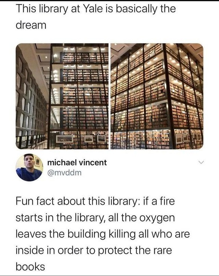Select the final word "books" in the reply
The width and height of the screenshot is (219, 276).
click(30, 267)
